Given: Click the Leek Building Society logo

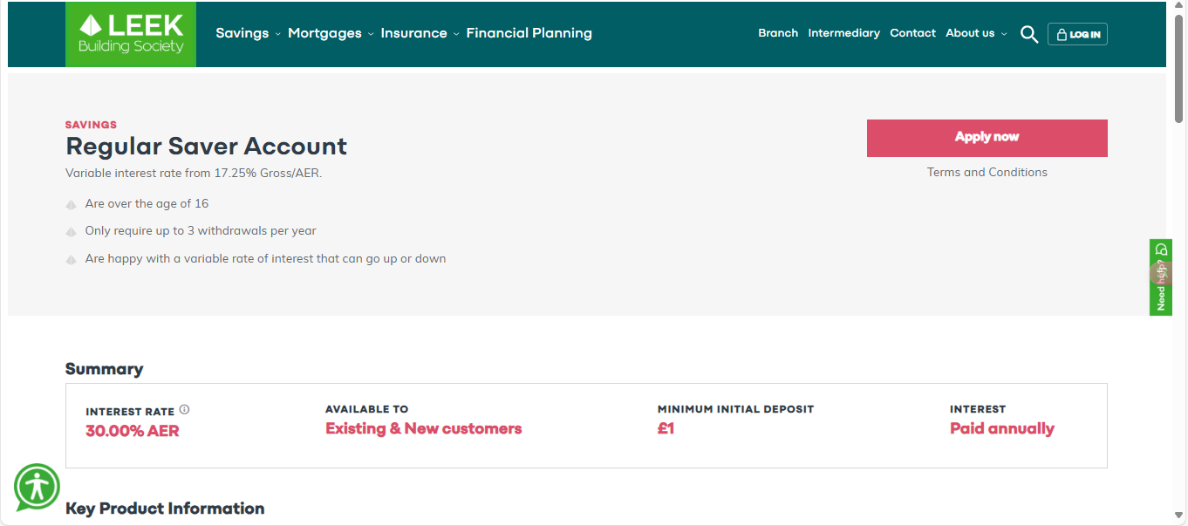Looking at the screenshot, I should [x=131, y=34].
